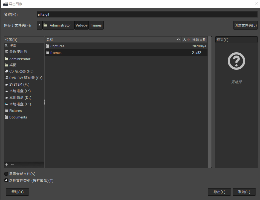The image size is (260, 200).
Task: Click the 2020/8/4 date of Captures
Action: tap(199, 46)
